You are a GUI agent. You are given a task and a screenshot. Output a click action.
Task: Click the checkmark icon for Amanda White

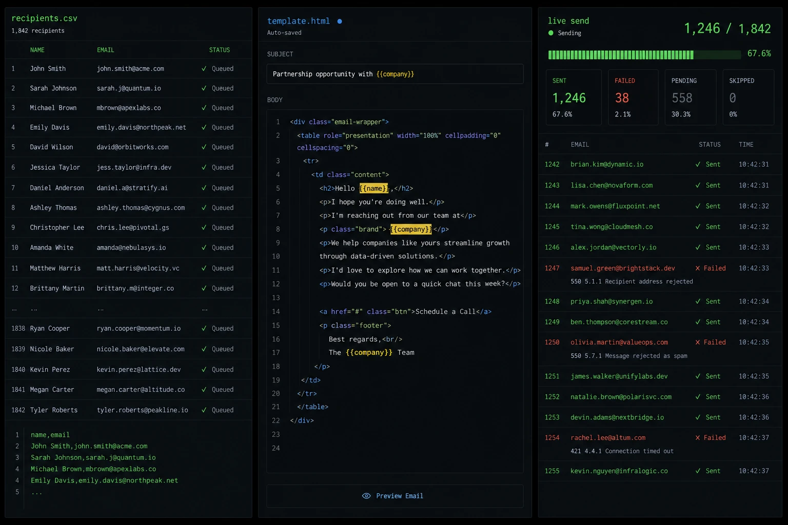pos(204,247)
